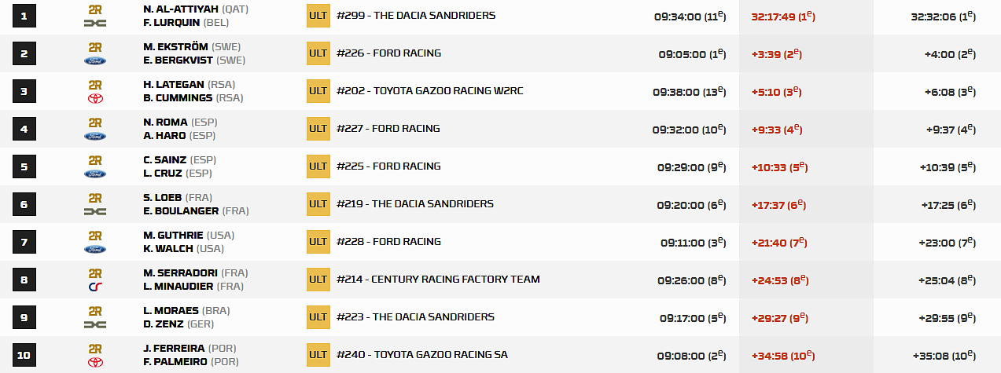Click the Toyota logo beside Ferreira
The height and width of the screenshot is (373, 1001).
[x=95, y=362]
